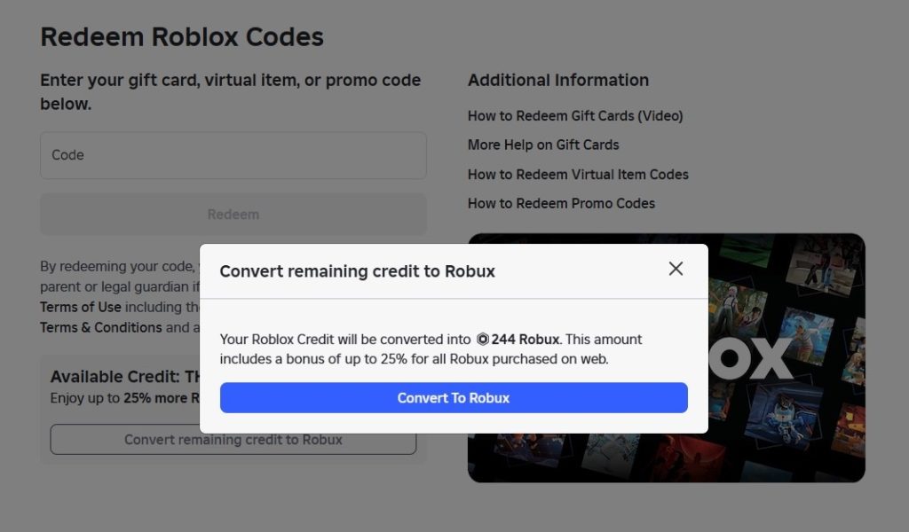The height and width of the screenshot is (532, 909).
Task: Close the Convert remaining credit dialog
Action: [x=676, y=269]
